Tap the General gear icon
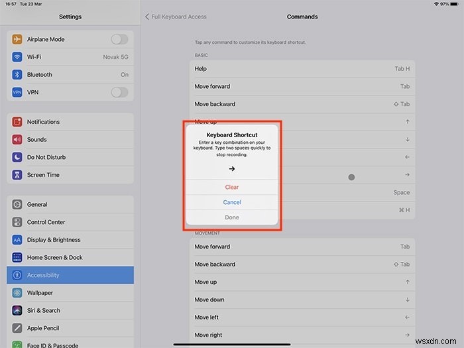Viewport: 464px width, 348px height. [17, 204]
